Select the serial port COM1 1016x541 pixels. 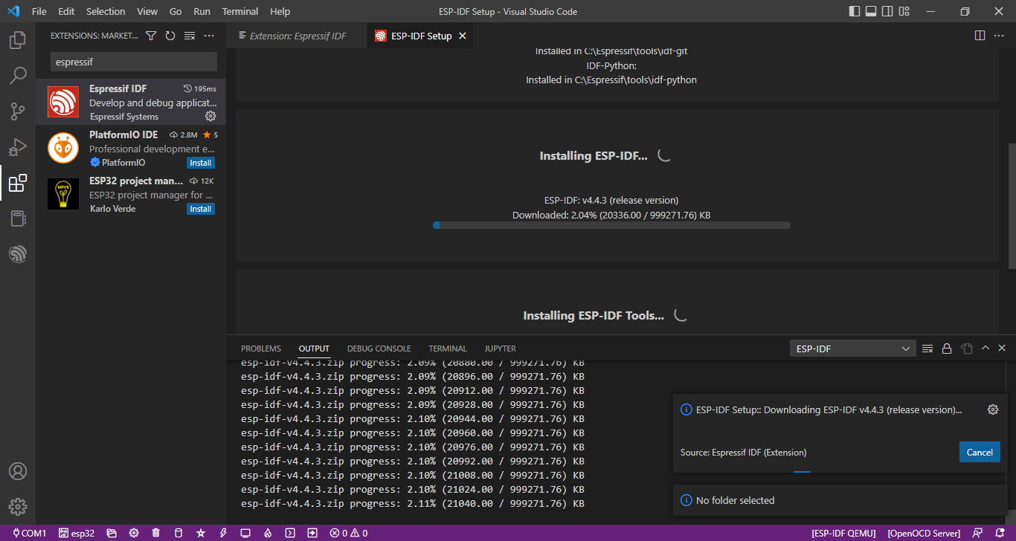tap(30, 533)
